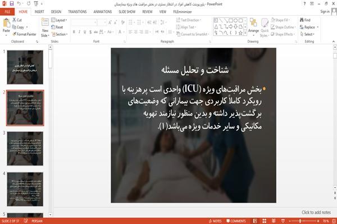Toggle Italic formatting
This screenshot has width=337, height=224.
point(79,32)
